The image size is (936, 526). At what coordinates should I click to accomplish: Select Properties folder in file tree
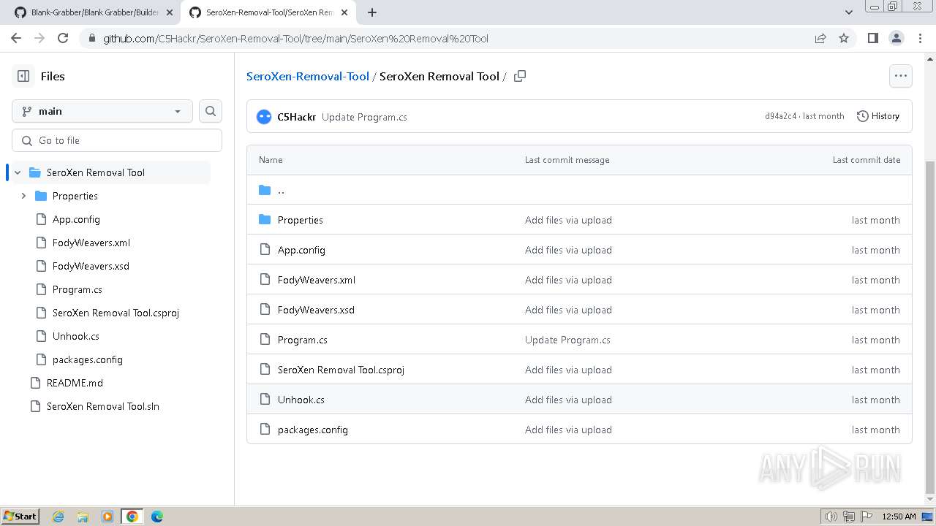(75, 196)
